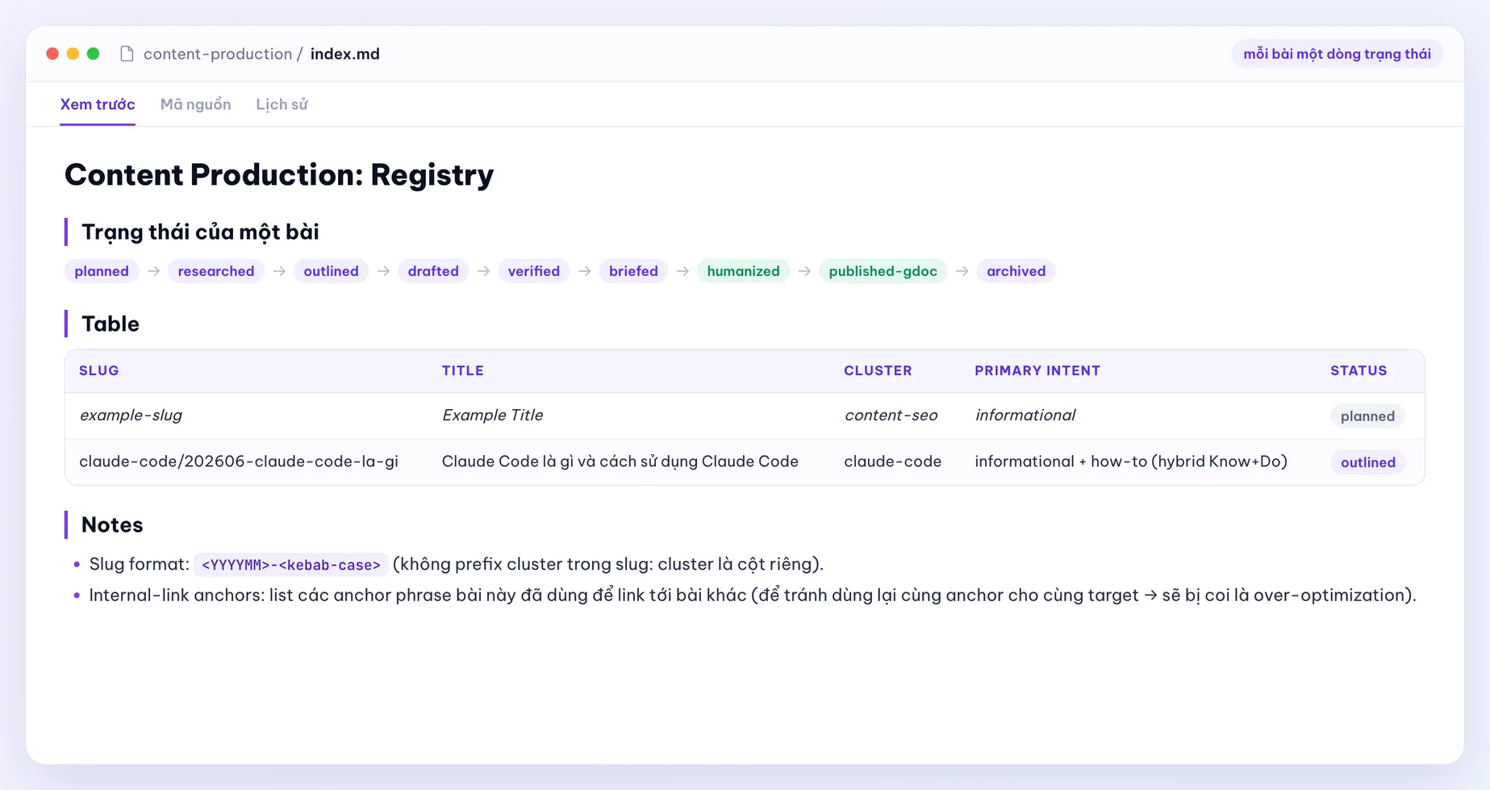Click the 'planned' status badge in example-slug row
1490x790 pixels.
(x=1367, y=416)
